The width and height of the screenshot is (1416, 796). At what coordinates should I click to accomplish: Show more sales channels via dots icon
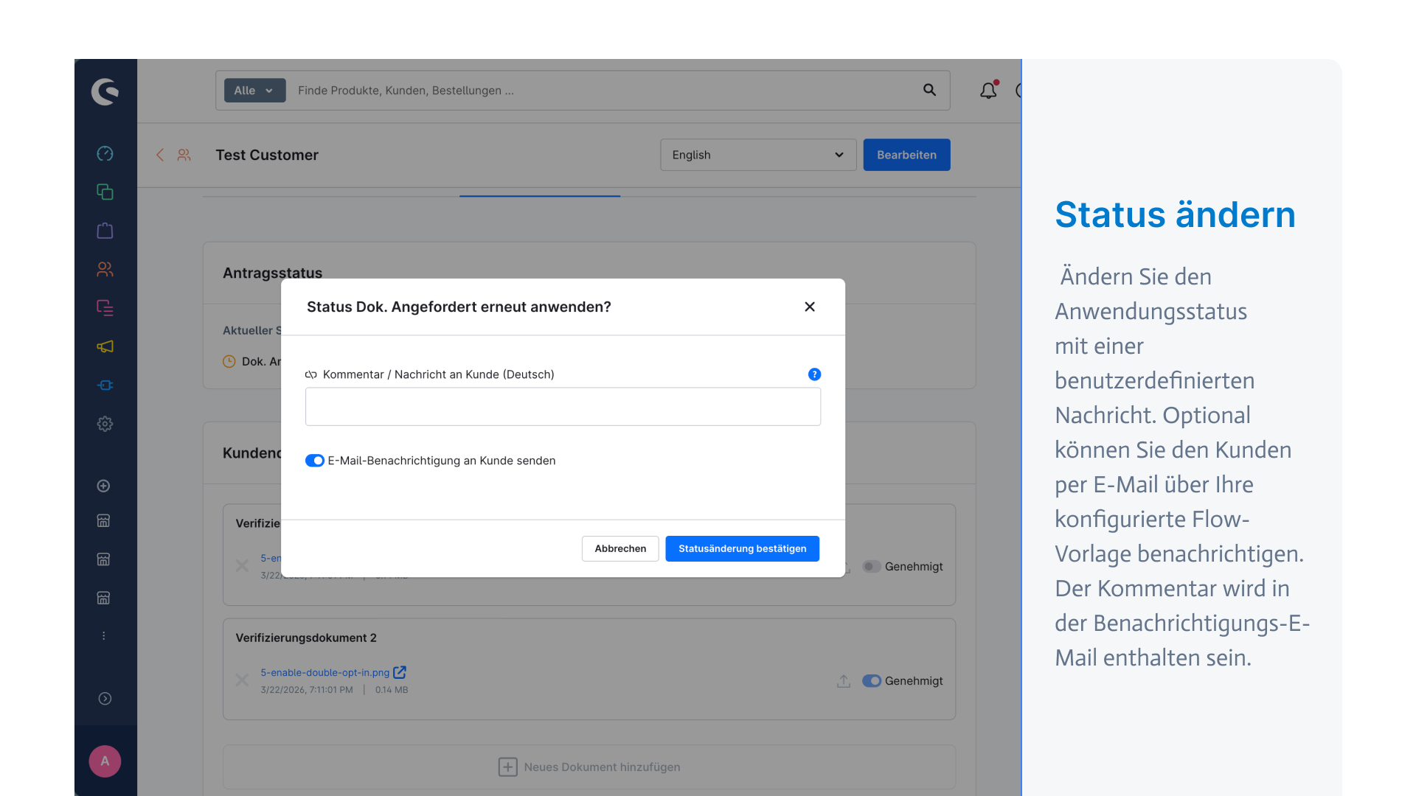tap(104, 635)
